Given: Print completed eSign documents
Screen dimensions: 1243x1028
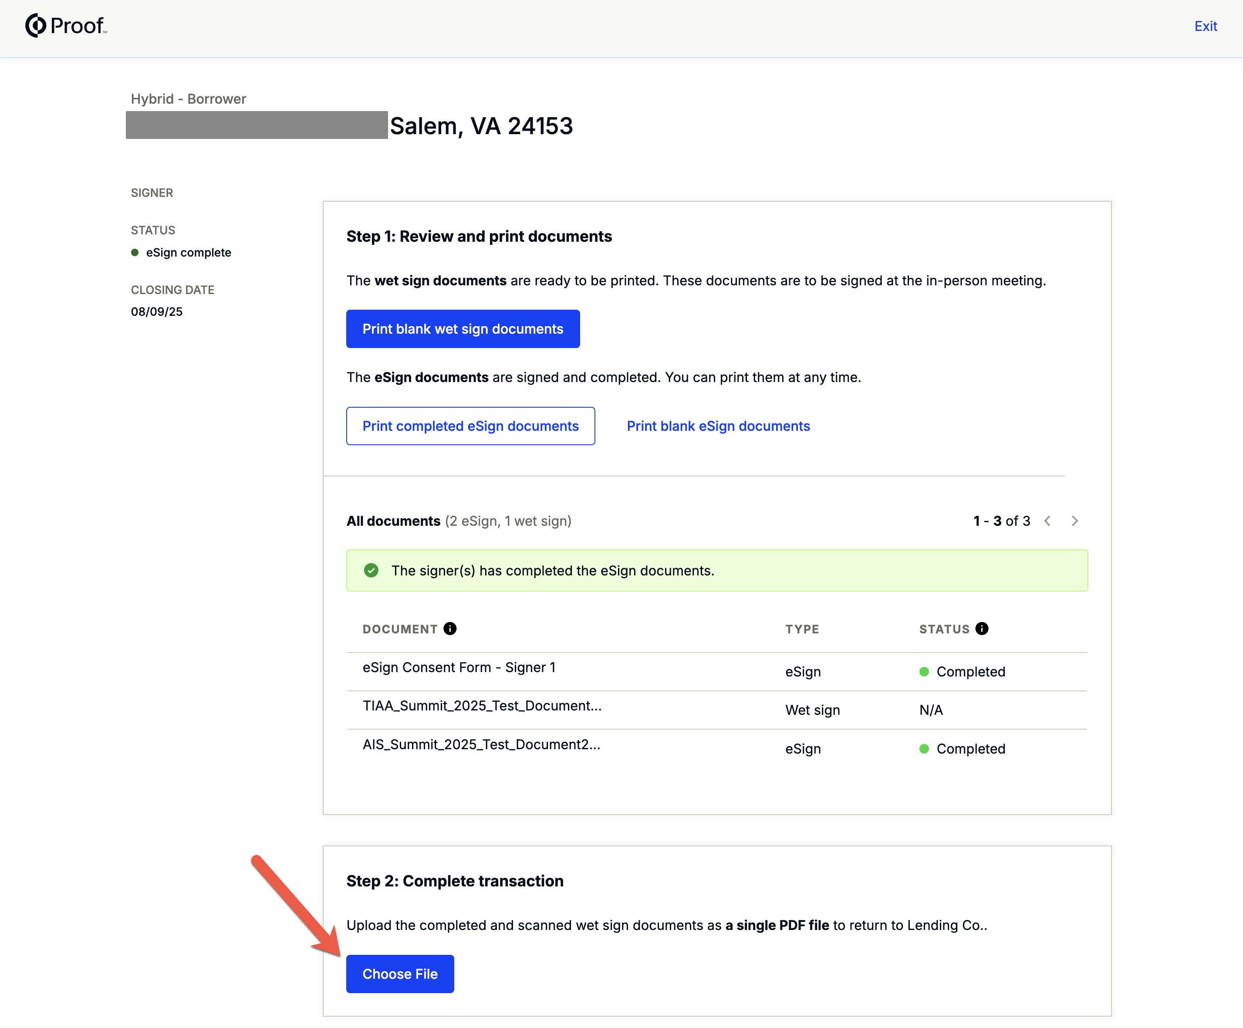Looking at the screenshot, I should pos(470,426).
